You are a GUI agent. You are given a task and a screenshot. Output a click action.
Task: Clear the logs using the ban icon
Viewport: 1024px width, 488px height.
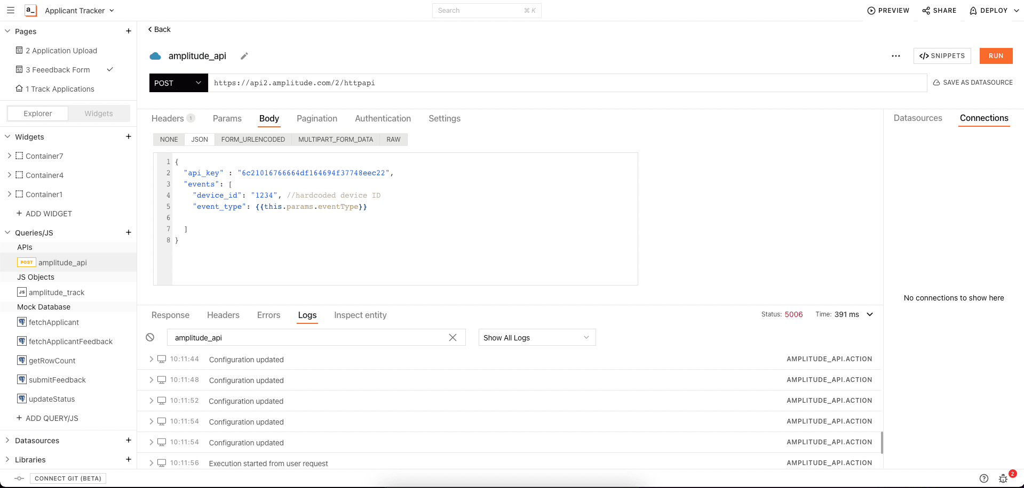tap(150, 337)
